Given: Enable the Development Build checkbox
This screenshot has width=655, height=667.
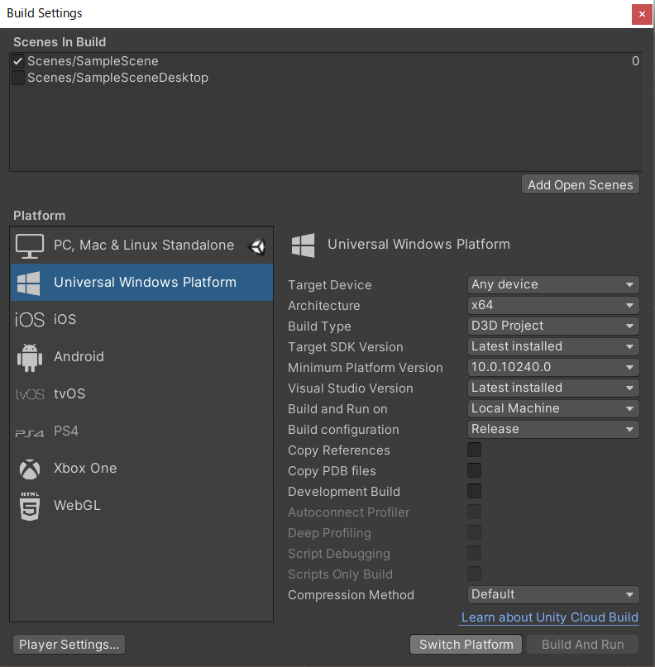Looking at the screenshot, I should pyautogui.click(x=474, y=491).
